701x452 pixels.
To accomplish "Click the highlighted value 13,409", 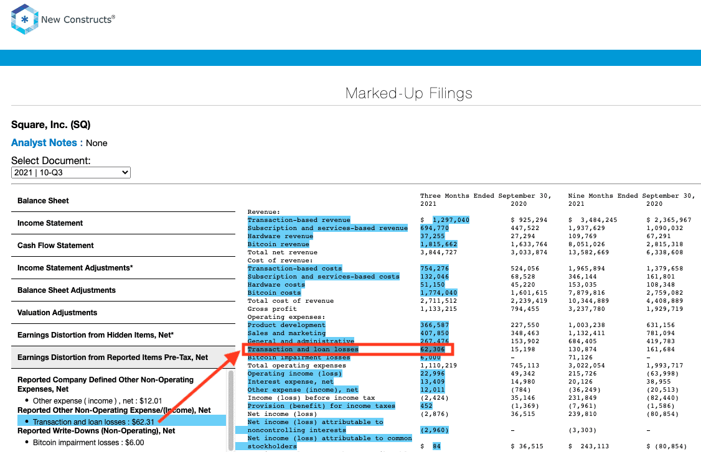I will click(432, 381).
